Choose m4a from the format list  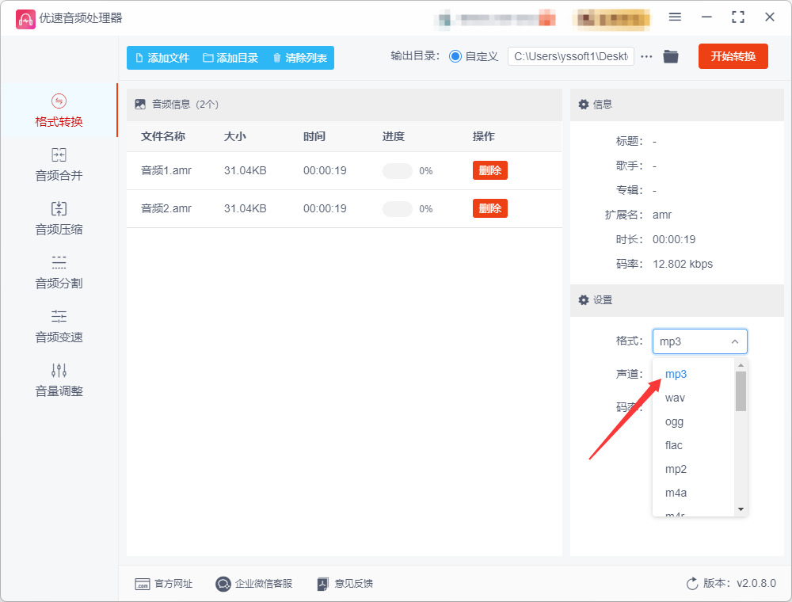pyautogui.click(x=676, y=493)
